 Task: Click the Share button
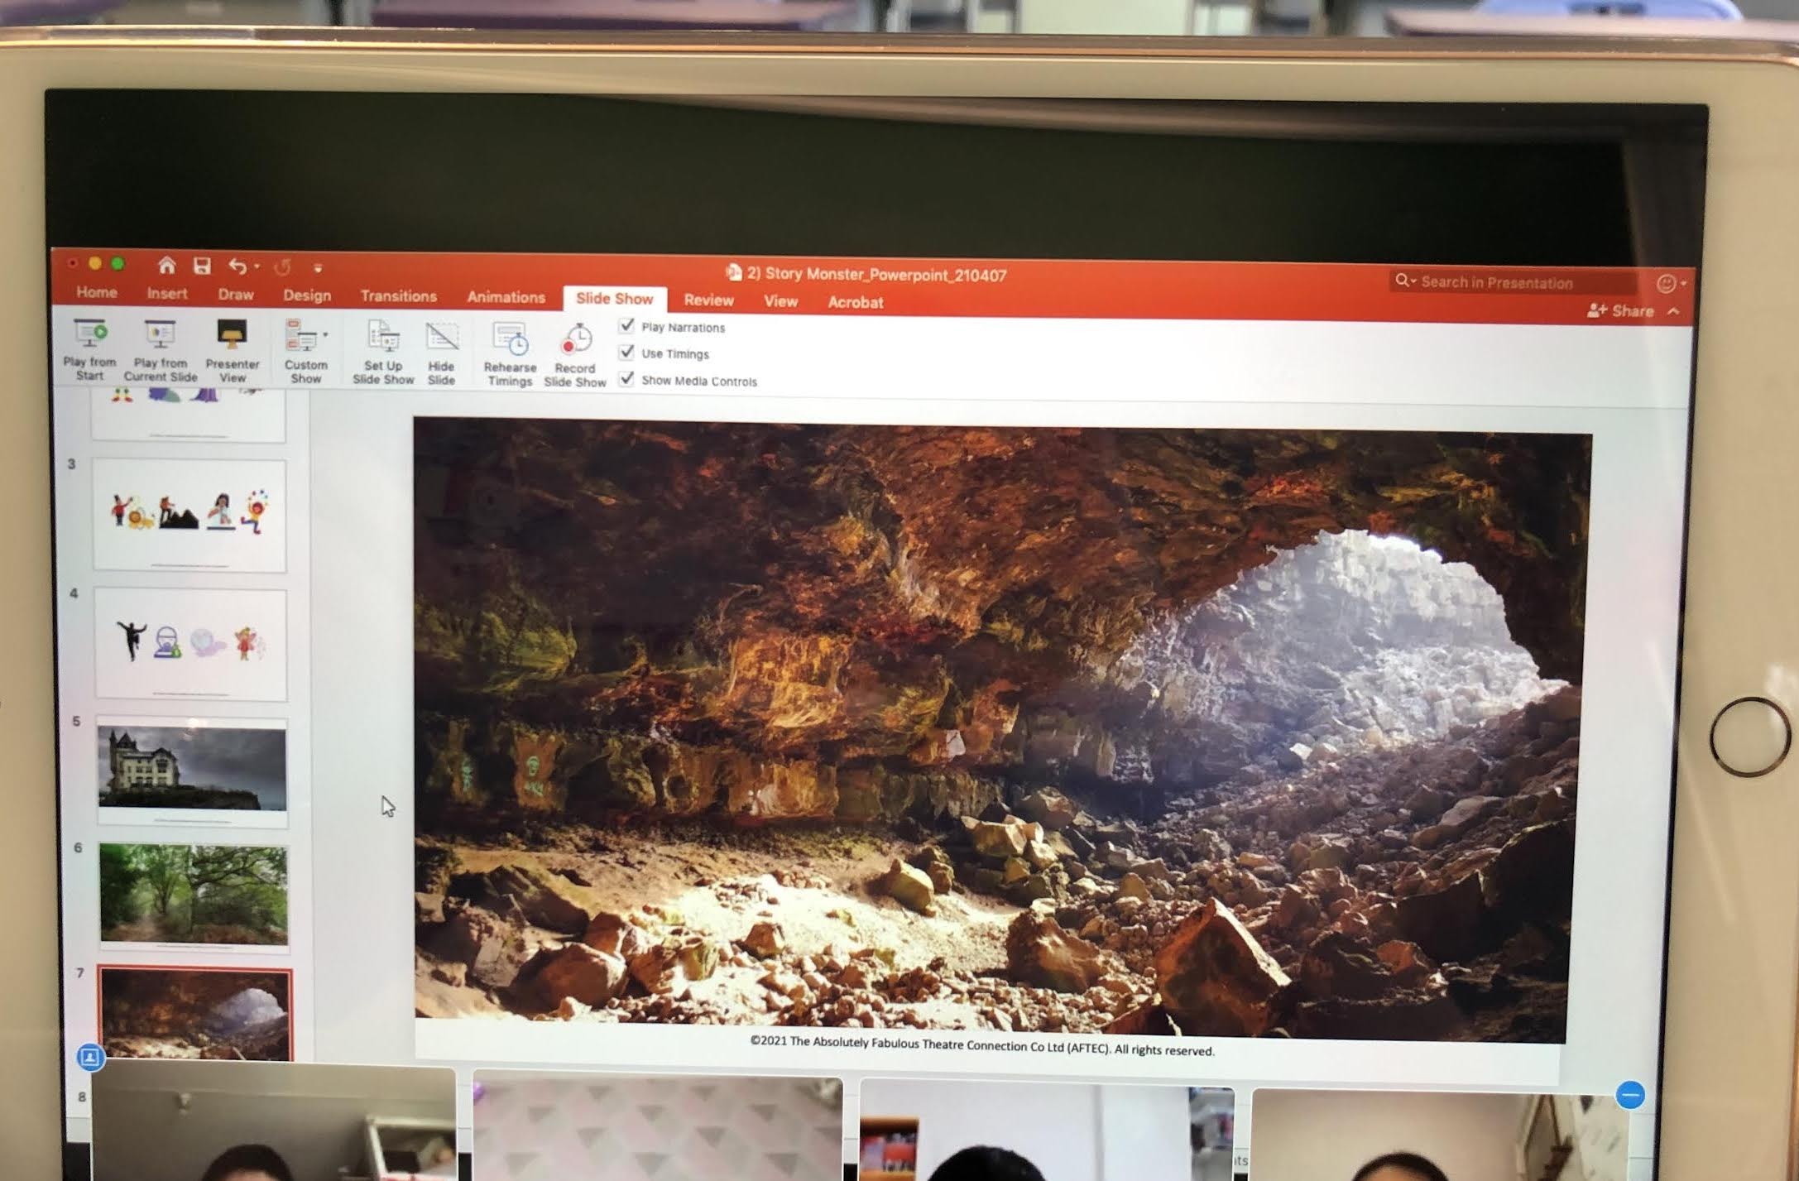1621,310
